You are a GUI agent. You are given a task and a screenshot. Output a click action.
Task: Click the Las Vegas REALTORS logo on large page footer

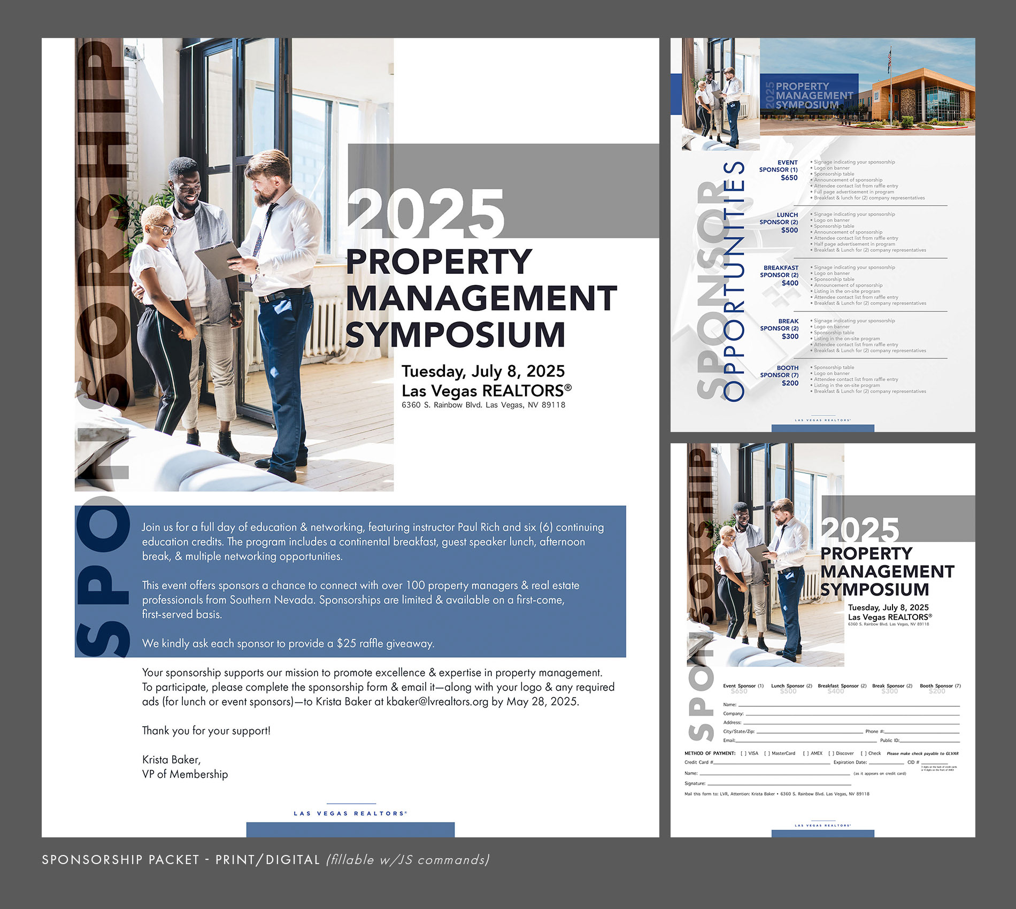tap(350, 812)
